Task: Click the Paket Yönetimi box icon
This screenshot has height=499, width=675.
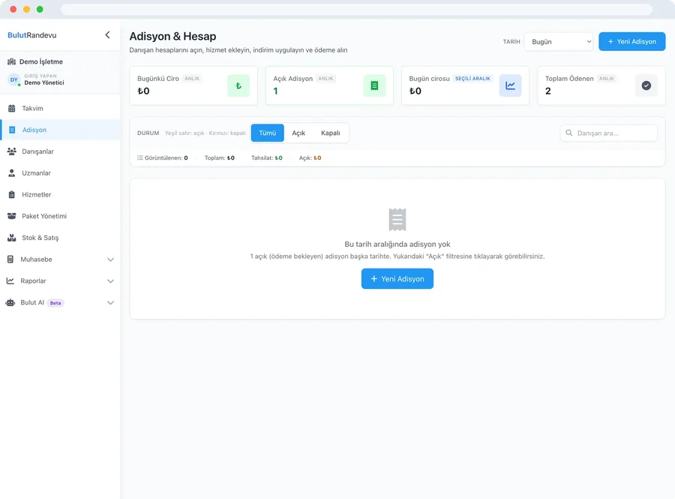Action: (x=11, y=216)
